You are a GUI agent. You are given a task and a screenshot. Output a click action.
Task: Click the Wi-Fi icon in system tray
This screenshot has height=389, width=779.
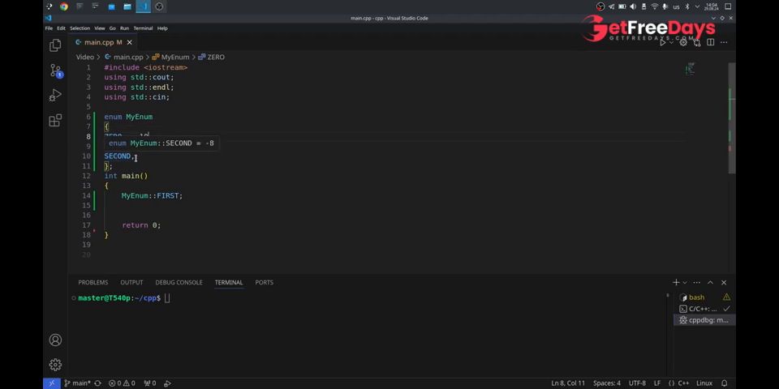(654, 6)
